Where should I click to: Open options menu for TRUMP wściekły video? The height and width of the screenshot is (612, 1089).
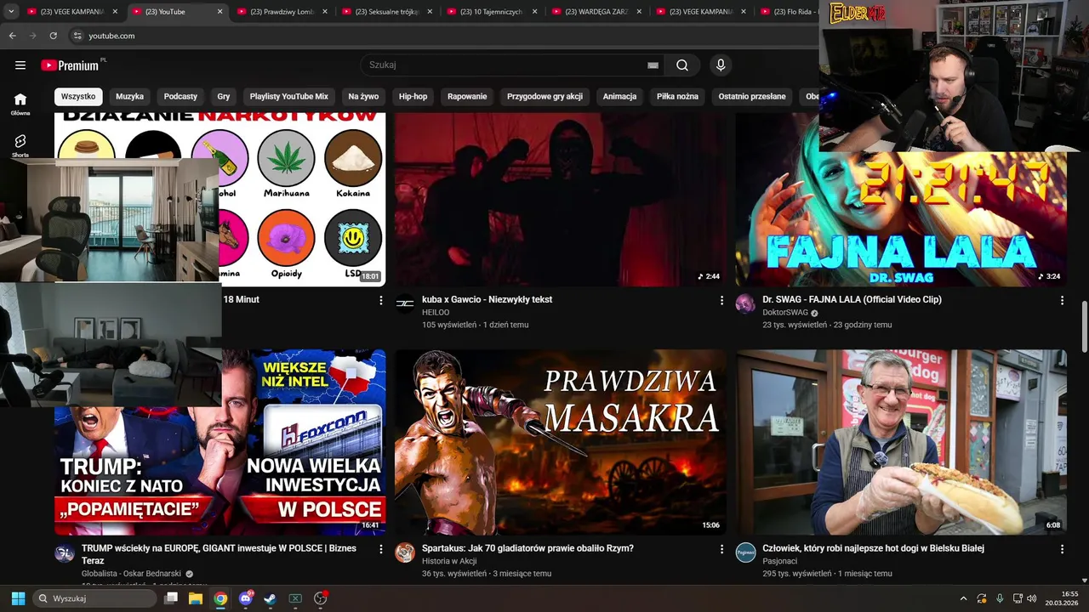coord(380,549)
